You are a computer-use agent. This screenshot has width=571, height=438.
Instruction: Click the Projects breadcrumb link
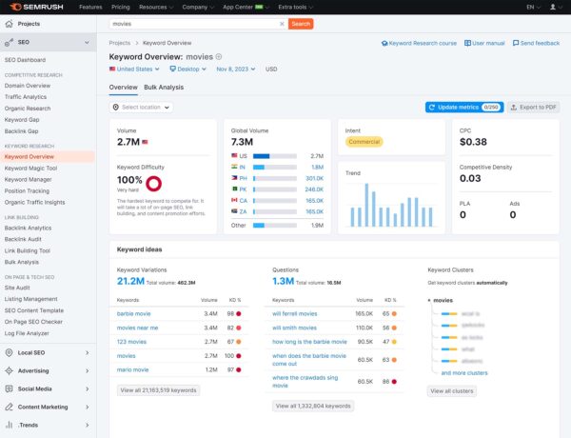pyautogui.click(x=120, y=43)
